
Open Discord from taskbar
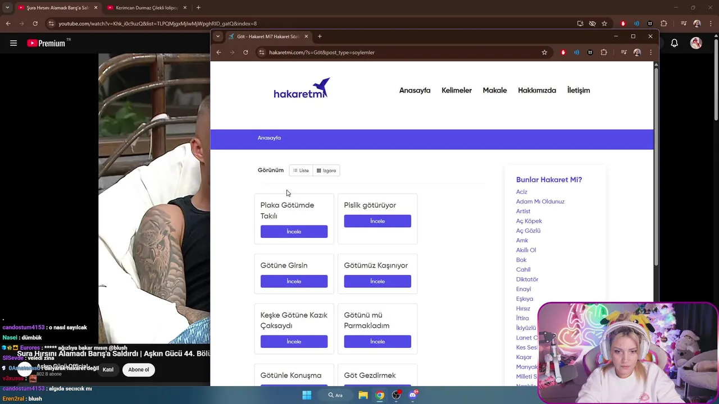coord(413,395)
